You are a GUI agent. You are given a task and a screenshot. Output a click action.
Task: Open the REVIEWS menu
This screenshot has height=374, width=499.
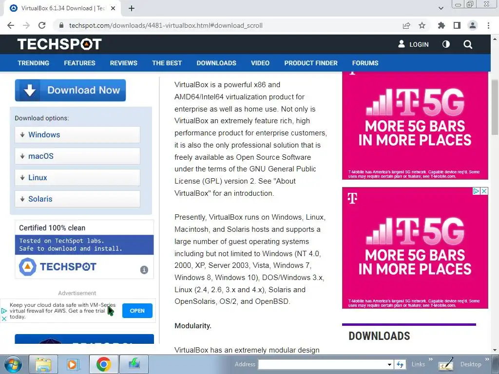(x=124, y=63)
